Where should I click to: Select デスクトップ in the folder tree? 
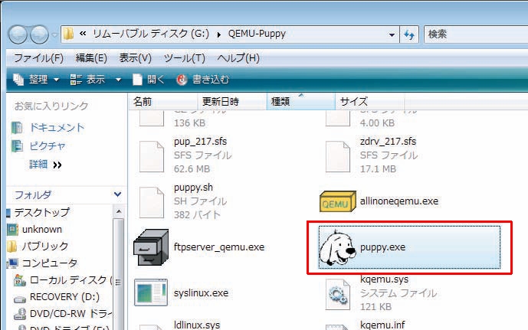(x=41, y=212)
